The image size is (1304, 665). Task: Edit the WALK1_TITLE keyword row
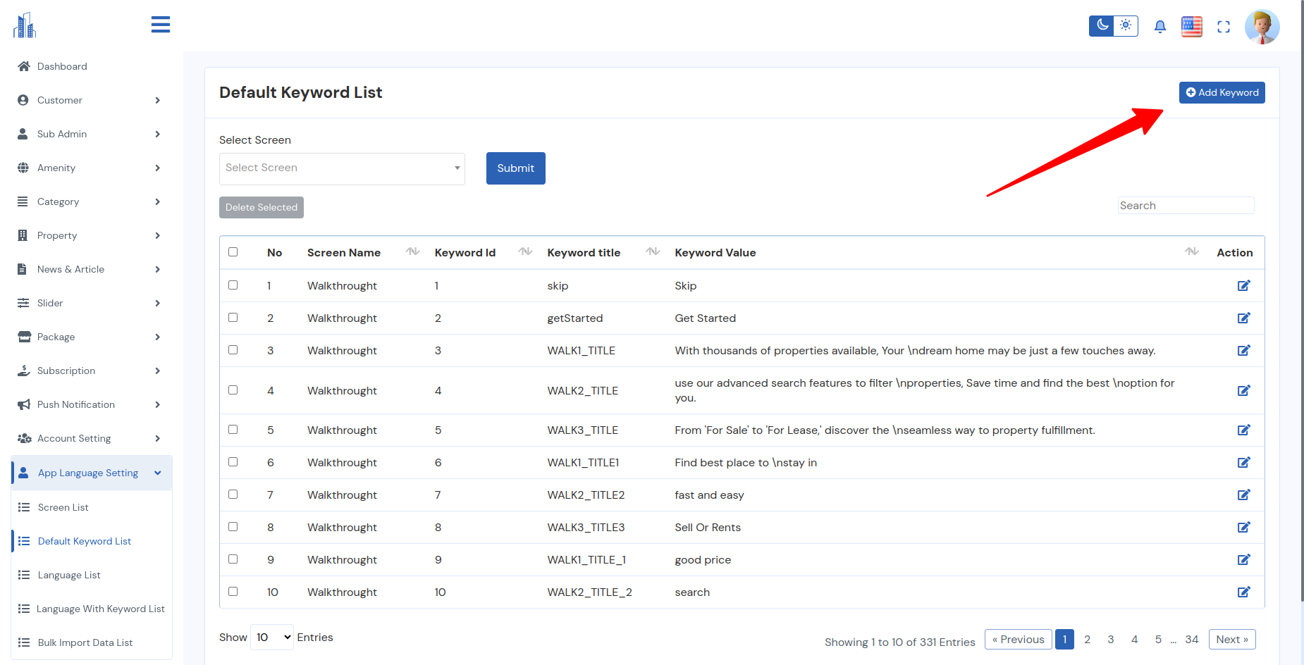tap(1244, 350)
